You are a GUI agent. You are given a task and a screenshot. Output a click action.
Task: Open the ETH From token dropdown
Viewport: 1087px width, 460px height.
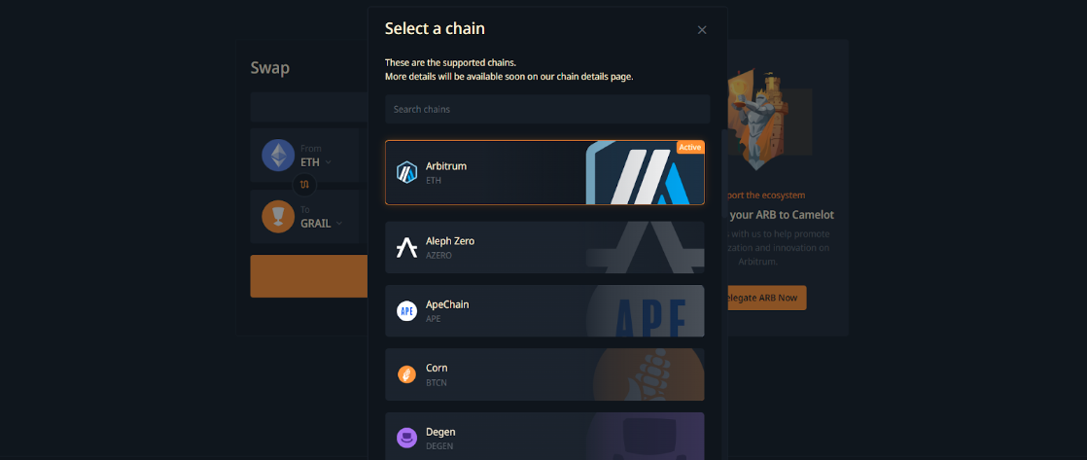point(315,162)
